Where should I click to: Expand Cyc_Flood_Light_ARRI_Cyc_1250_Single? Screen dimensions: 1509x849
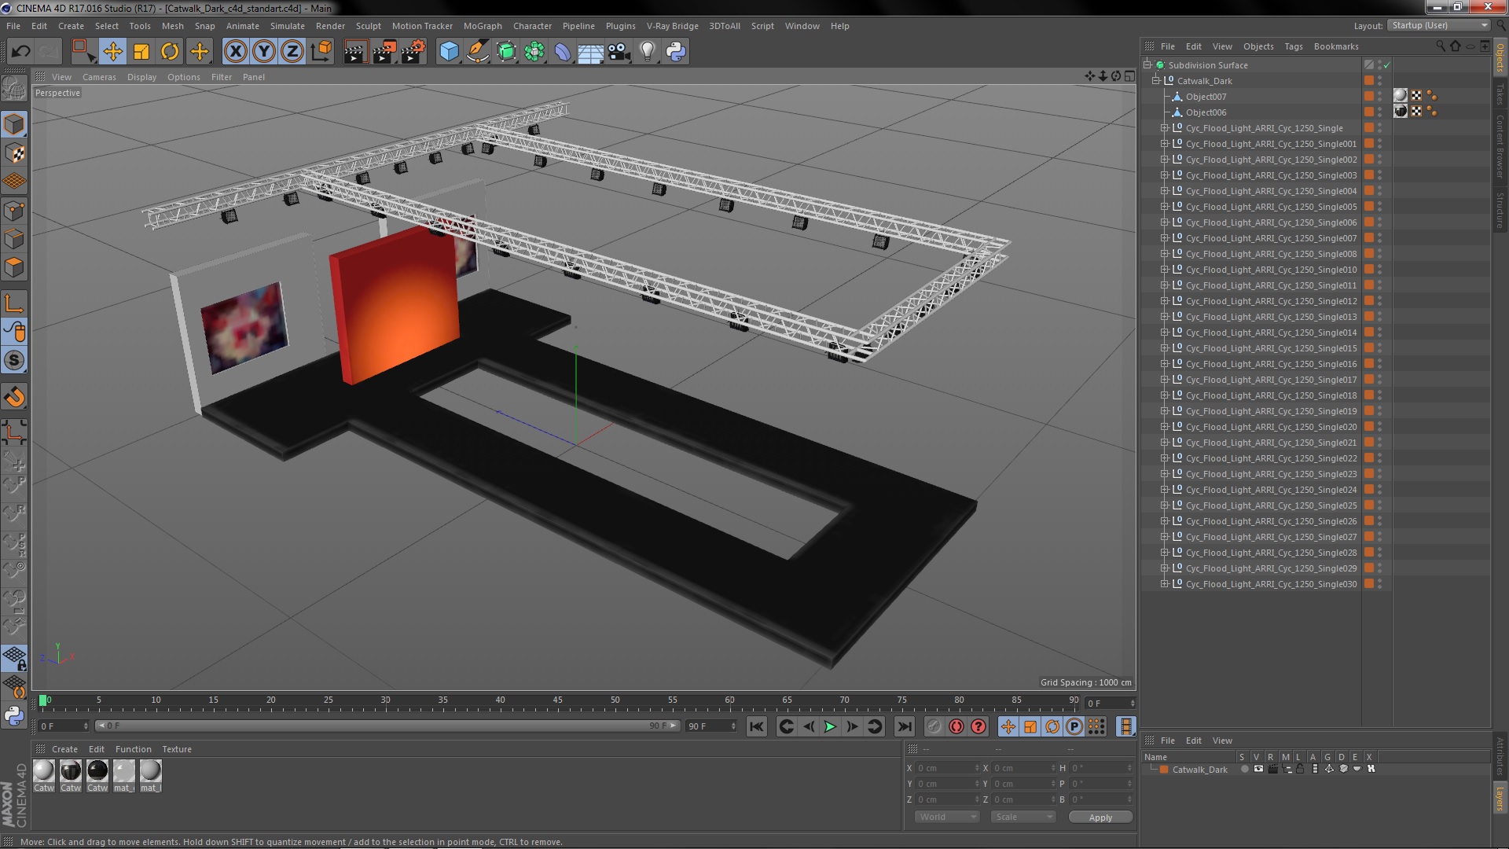click(1165, 128)
